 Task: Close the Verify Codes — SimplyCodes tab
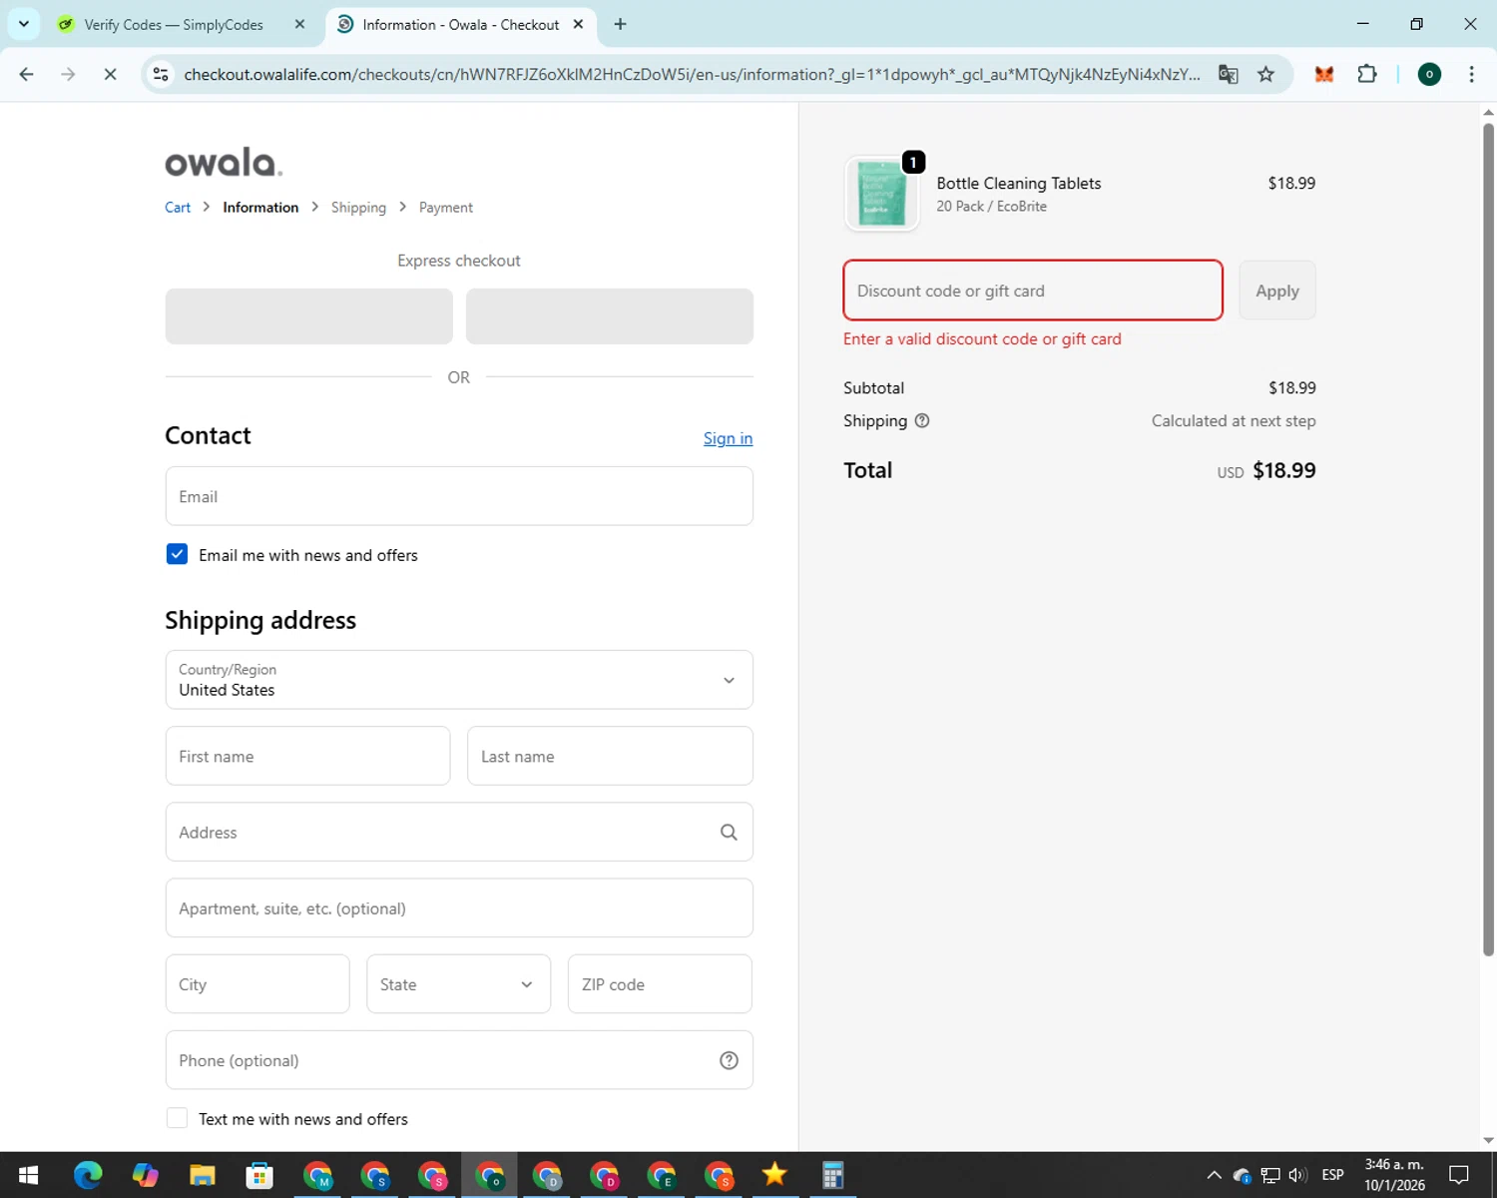tap(299, 24)
